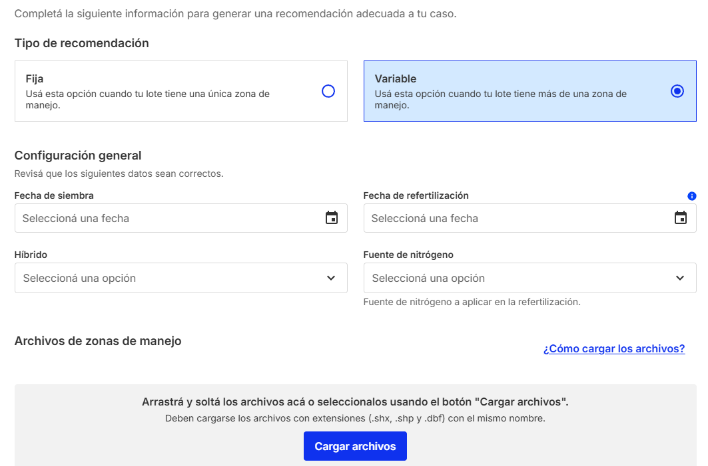Image resolution: width=708 pixels, height=466 pixels.
Task: Click info icon beside Fecha de refertilización
Action: point(692,196)
